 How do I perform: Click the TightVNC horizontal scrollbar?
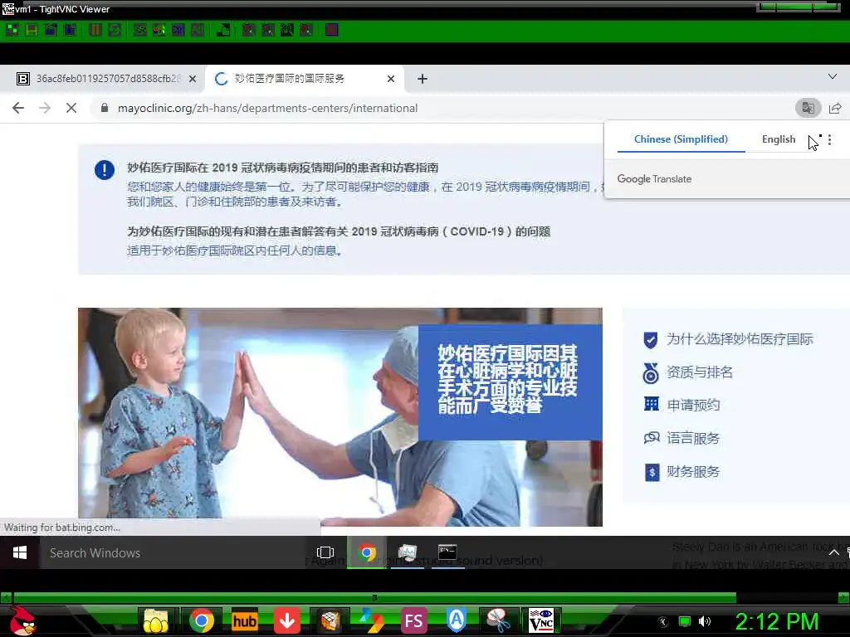click(374, 597)
